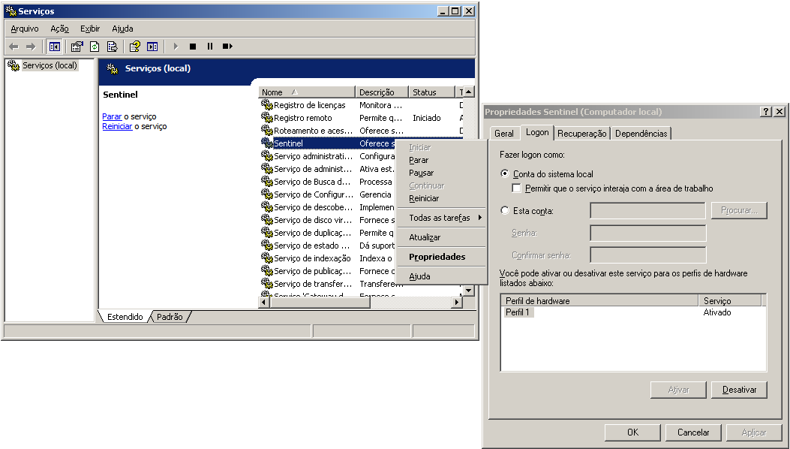The height and width of the screenshot is (449, 790).
Task: Click the Esta conta text field
Action: click(648, 211)
